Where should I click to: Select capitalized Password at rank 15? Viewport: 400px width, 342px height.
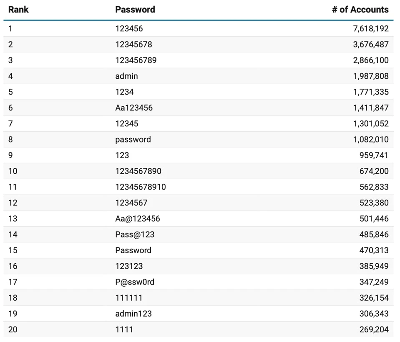[x=133, y=250]
